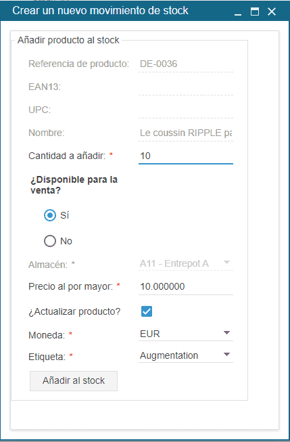The width and height of the screenshot is (290, 442).
Task: Click the Nombre product name field
Action: point(186,133)
